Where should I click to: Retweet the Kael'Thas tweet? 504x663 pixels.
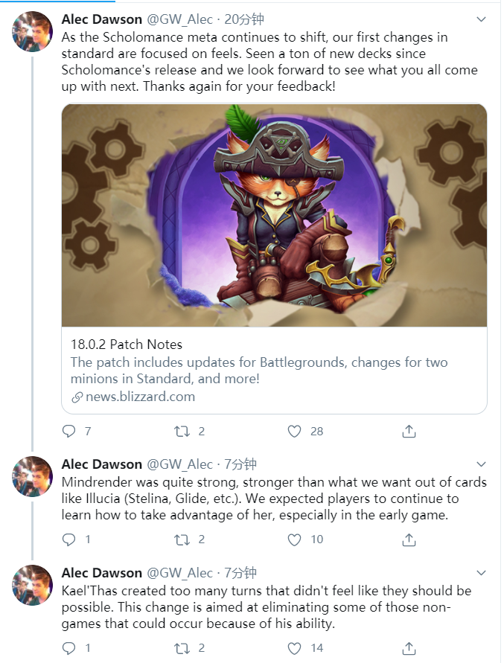182,648
